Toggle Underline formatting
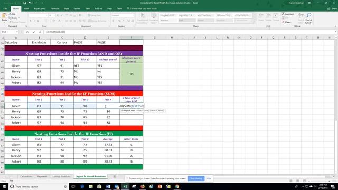The height and width of the screenshot is (190, 338). click(x=38, y=21)
